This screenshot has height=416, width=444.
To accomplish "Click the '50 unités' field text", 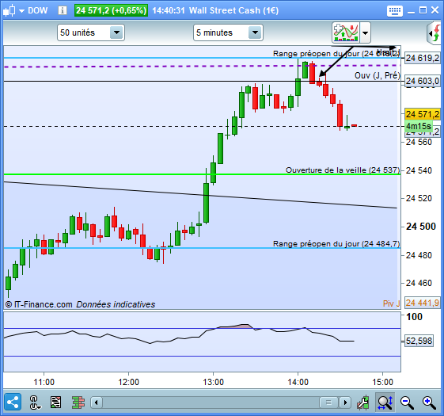I will pyautogui.click(x=78, y=32).
